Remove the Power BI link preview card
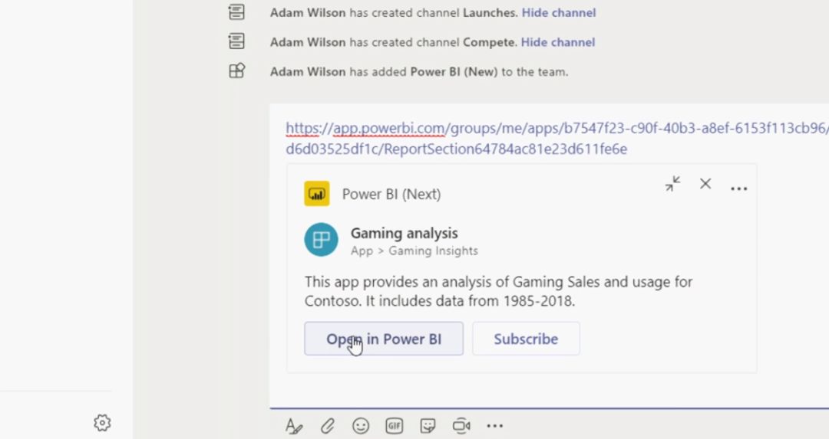This screenshot has height=439, width=829. tap(705, 184)
